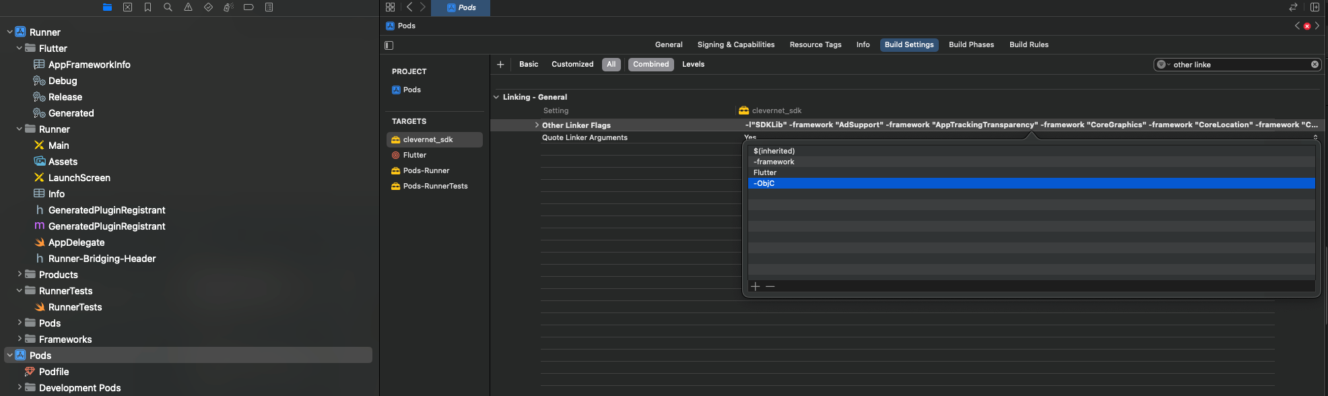The image size is (1328, 396).
Task: Select the Pods editor tab at top
Action: [461, 7]
